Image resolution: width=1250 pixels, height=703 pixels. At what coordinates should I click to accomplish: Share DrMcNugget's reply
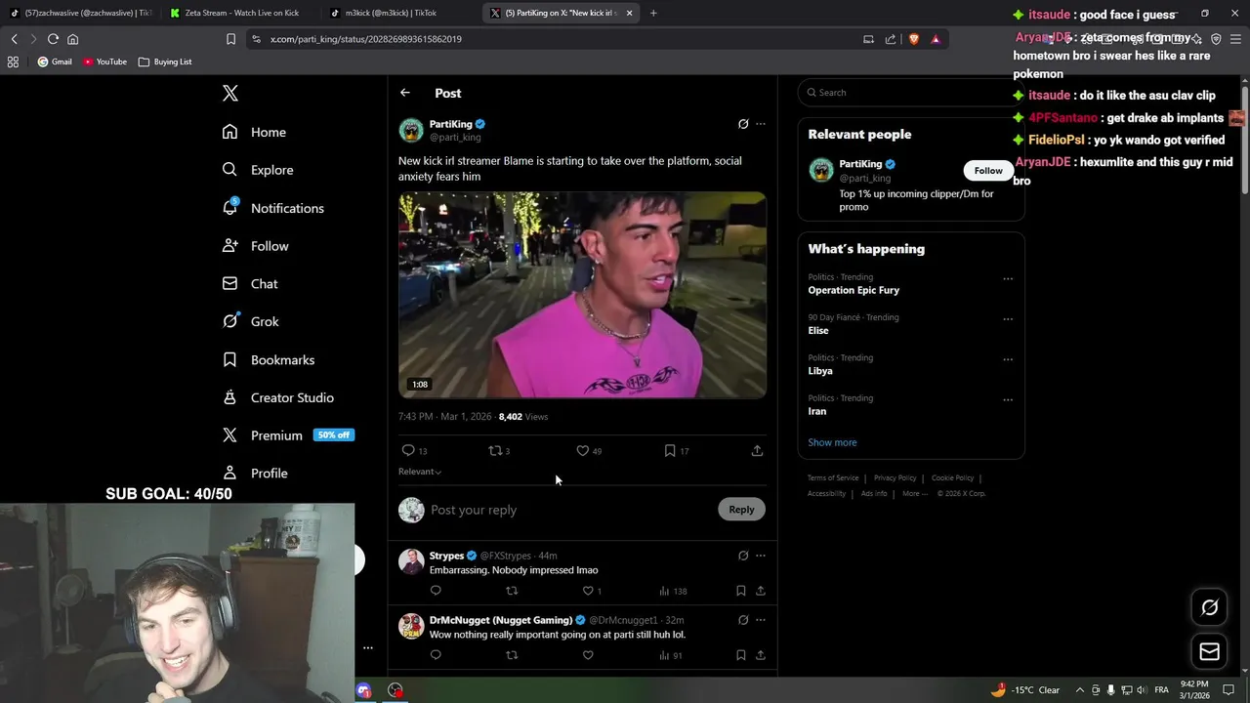(x=761, y=655)
